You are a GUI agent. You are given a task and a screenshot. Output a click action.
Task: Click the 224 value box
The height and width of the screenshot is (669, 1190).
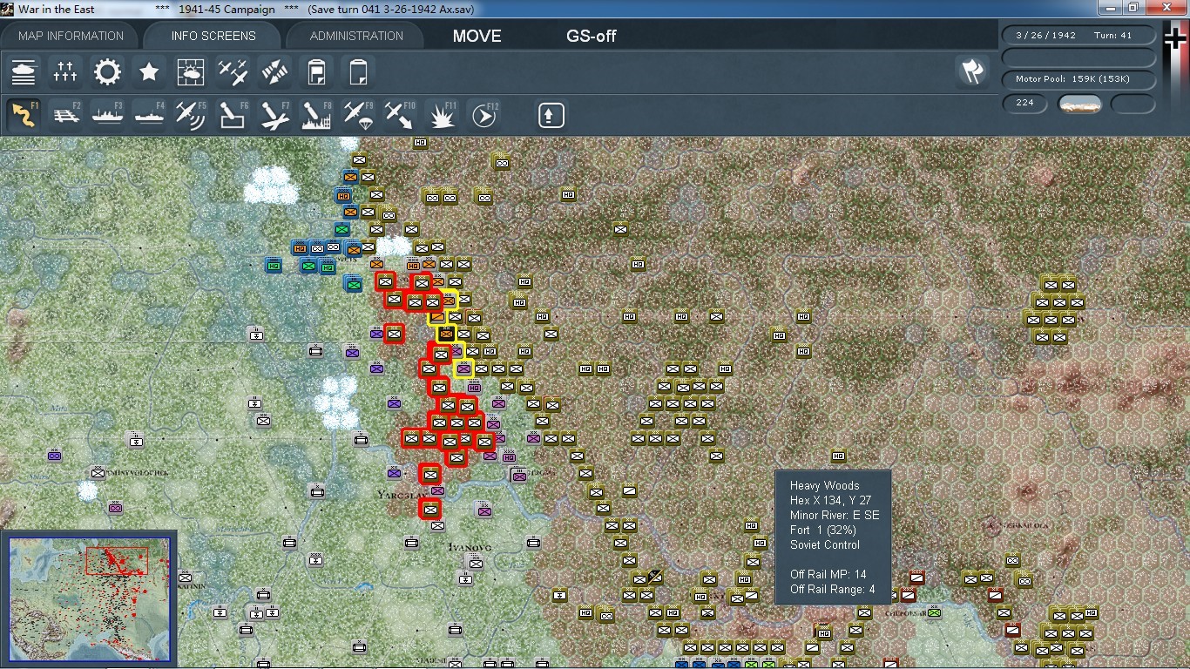click(1024, 103)
